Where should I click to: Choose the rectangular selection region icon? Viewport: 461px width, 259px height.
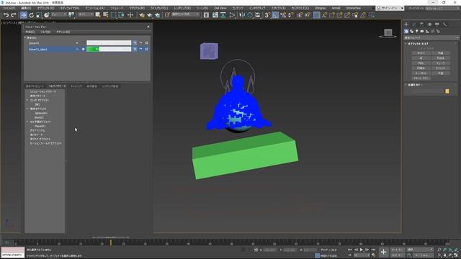pyautogui.click(x=114, y=14)
